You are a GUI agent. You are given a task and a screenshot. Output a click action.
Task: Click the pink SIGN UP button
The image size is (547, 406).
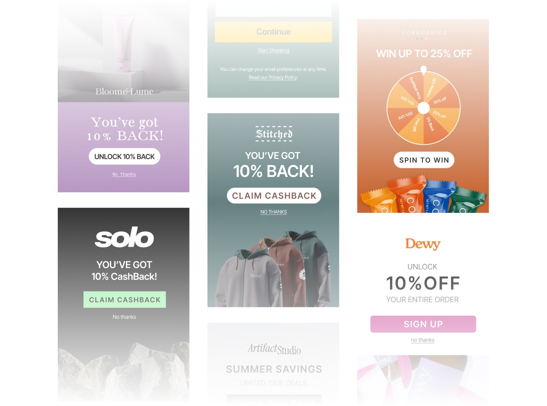click(423, 324)
